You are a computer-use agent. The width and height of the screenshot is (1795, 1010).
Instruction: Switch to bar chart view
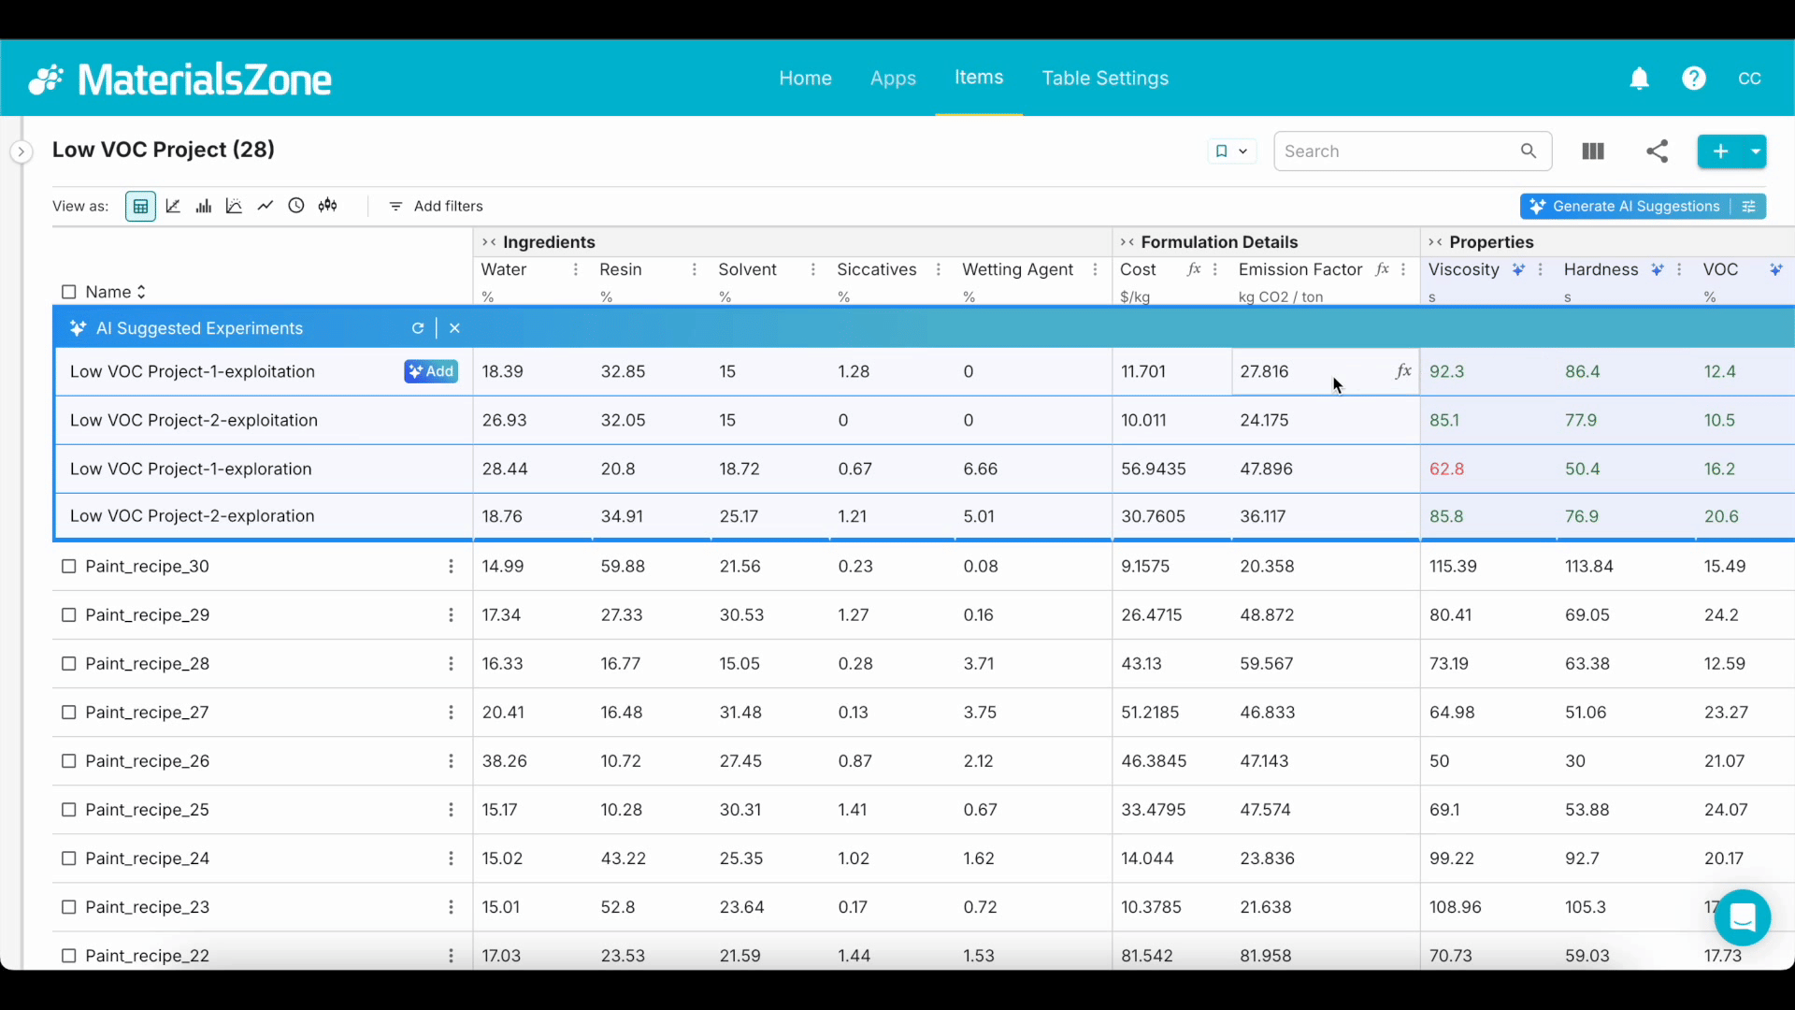coord(203,206)
